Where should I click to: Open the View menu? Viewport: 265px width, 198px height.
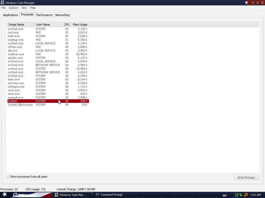pos(24,8)
